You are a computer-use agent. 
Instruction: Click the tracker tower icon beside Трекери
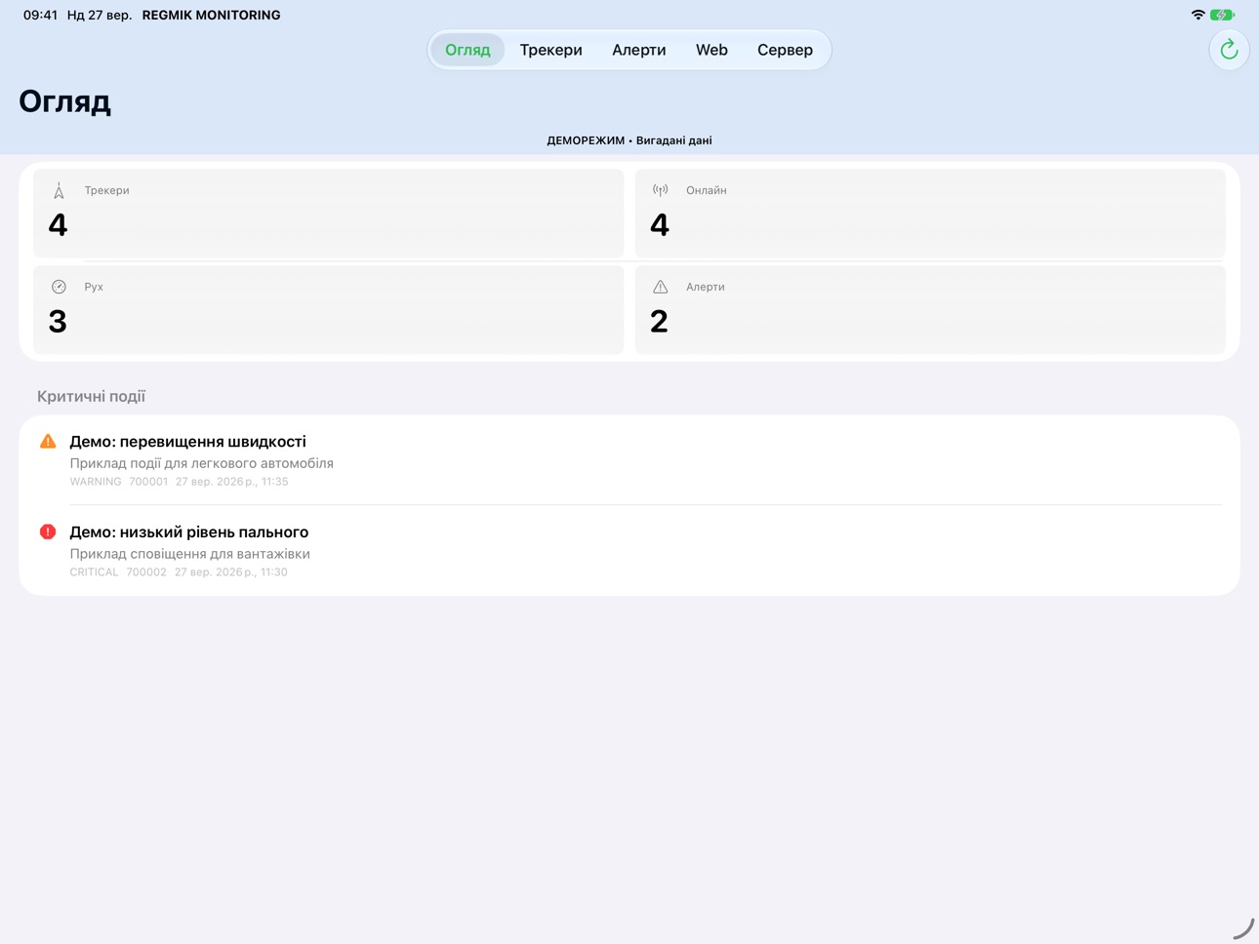(x=59, y=190)
